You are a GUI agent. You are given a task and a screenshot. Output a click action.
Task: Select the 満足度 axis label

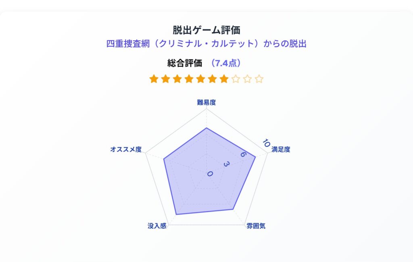click(281, 150)
